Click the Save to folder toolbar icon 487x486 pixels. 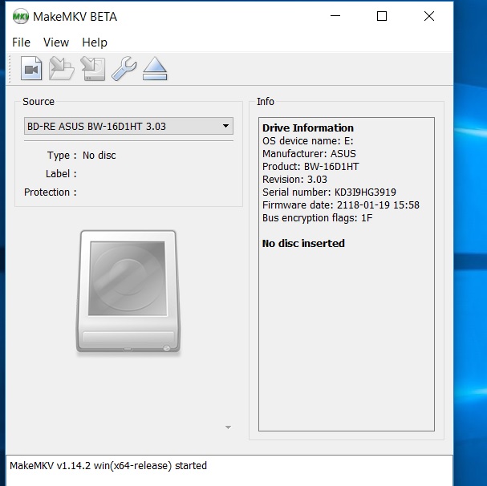click(62, 68)
